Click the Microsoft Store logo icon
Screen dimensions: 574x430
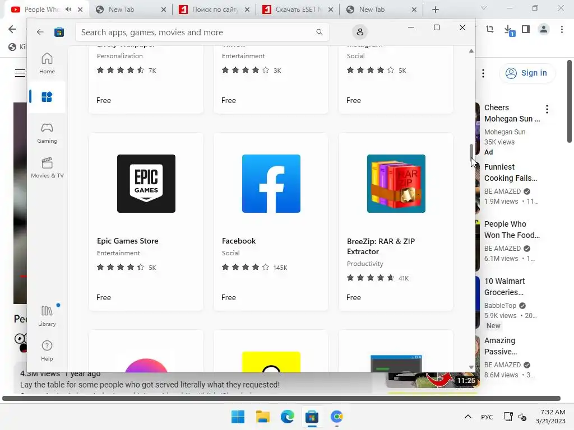point(59,32)
